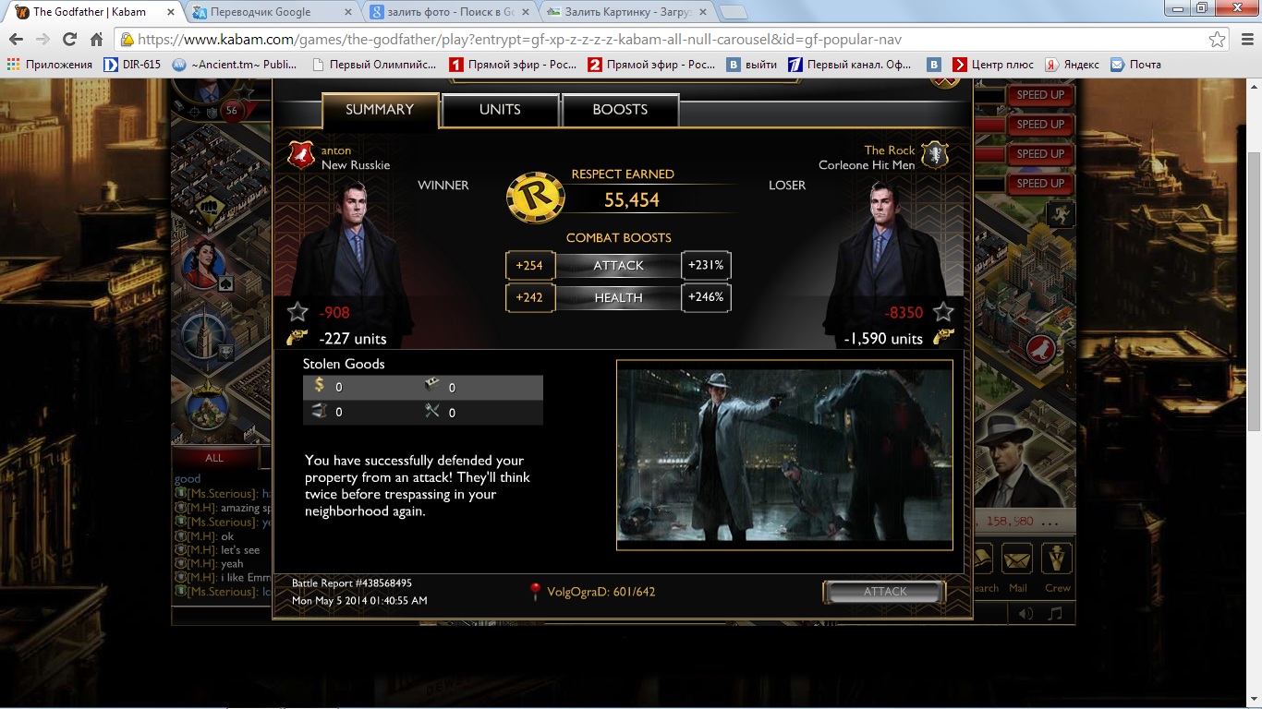The height and width of the screenshot is (709, 1262).
Task: Click the +254 attack boost value
Action: pyautogui.click(x=529, y=266)
